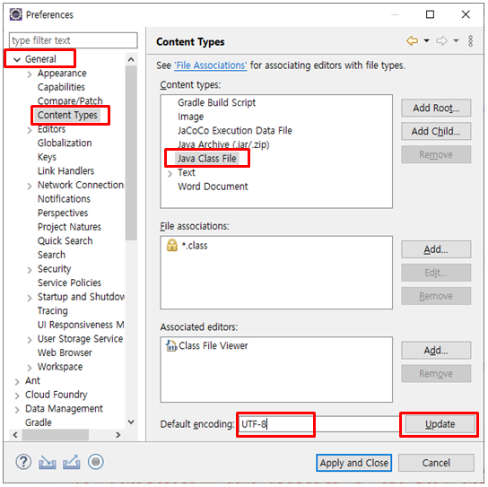Image resolution: width=488 pixels, height=487 pixels.
Task: Select Word Document content type
Action: click(x=213, y=187)
